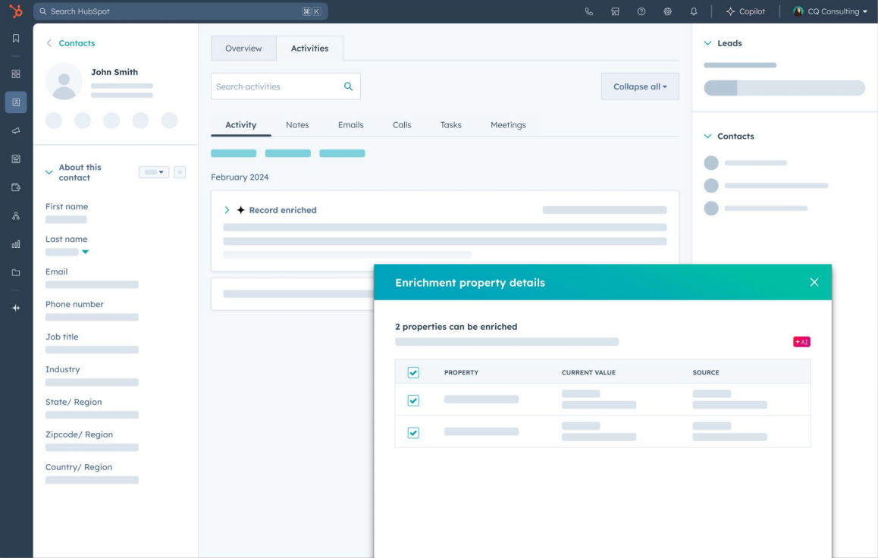This screenshot has width=878, height=558.
Task: Open the CQ Consulting account menu
Action: (x=829, y=11)
